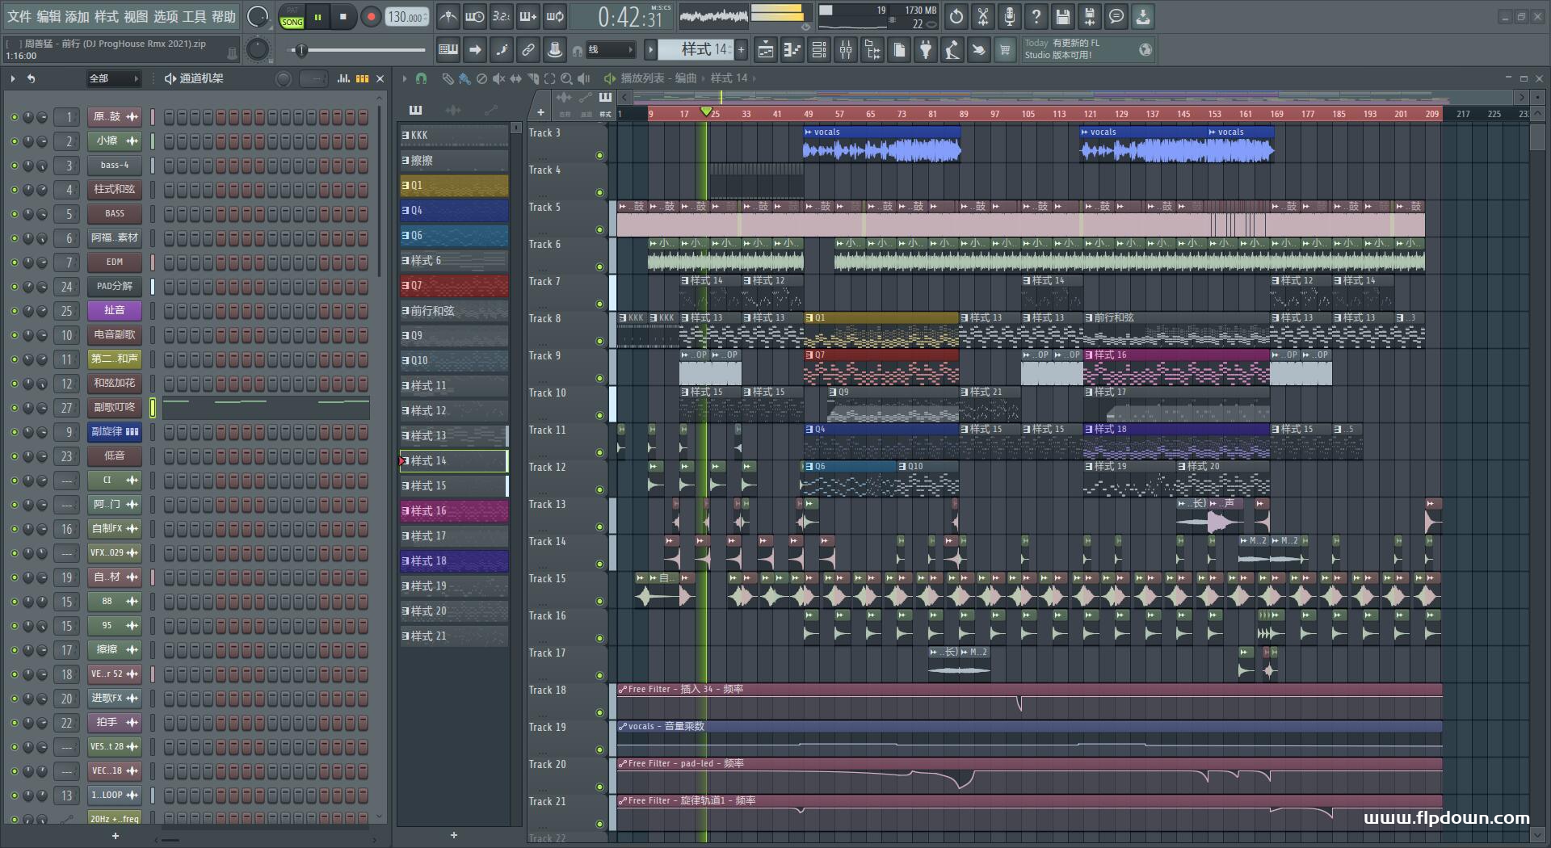Viewport: 1551px width, 848px height.
Task: Open pattern selector 样式 14 dropdown
Action: (x=696, y=50)
